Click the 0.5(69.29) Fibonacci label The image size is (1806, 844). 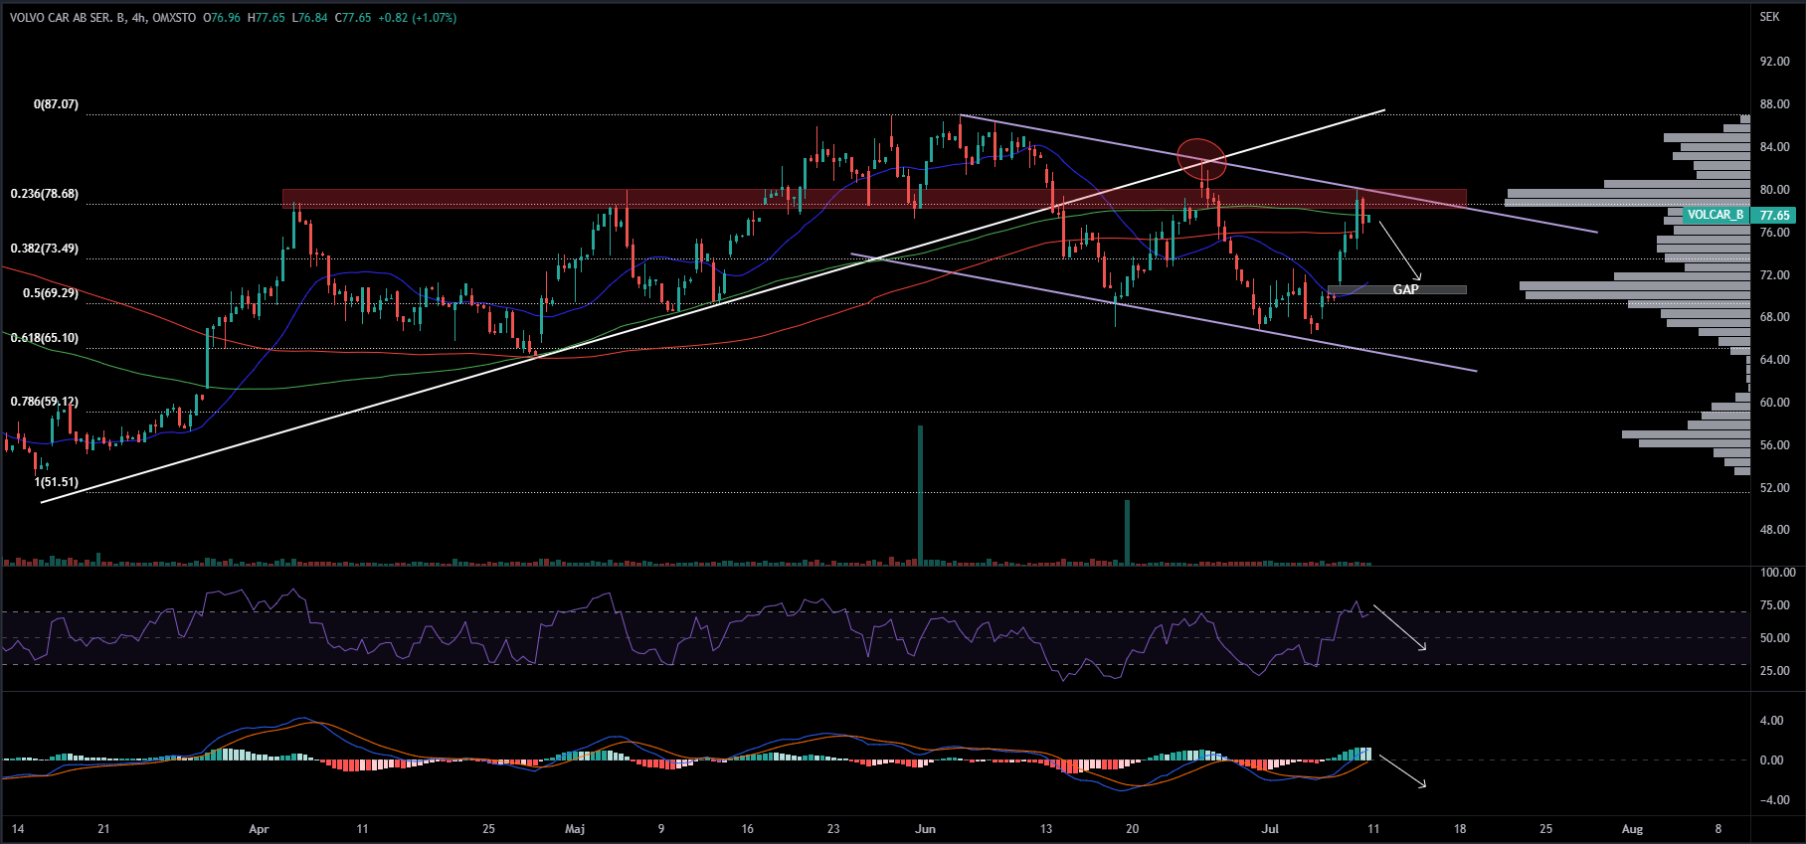pos(51,293)
